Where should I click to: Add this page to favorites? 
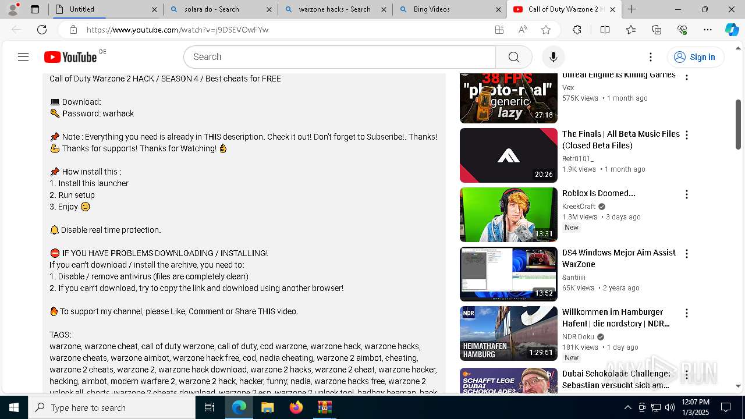[546, 30]
